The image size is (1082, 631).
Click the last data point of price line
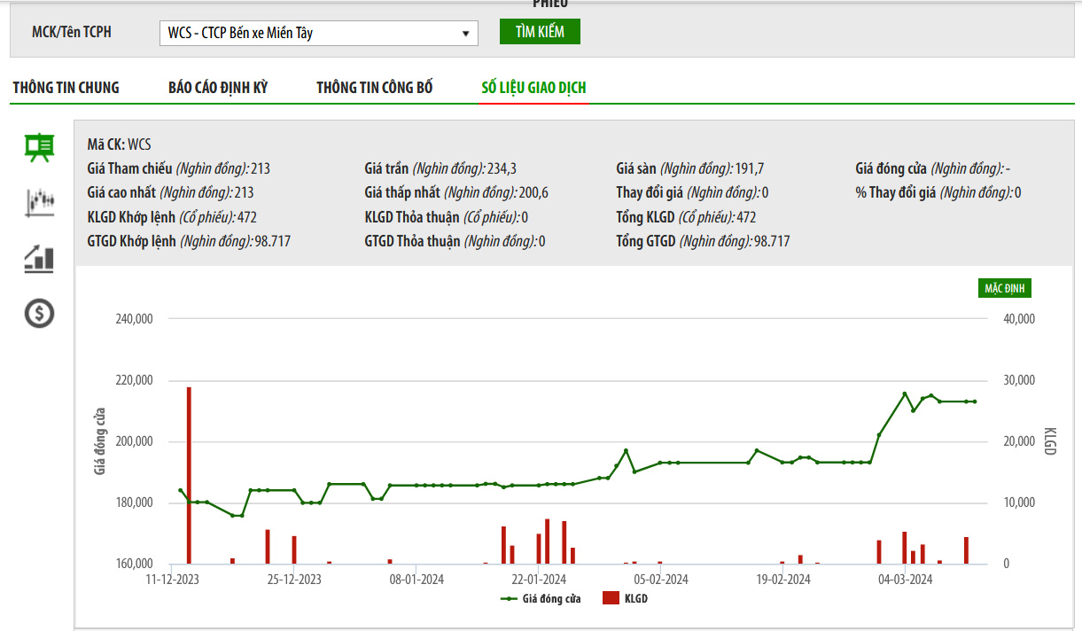click(975, 401)
